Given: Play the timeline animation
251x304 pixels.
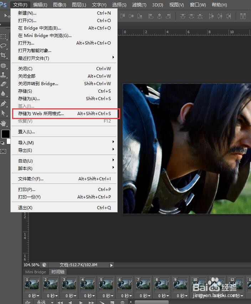Looking at the screenshot, I should pyautogui.click(x=81, y=302).
